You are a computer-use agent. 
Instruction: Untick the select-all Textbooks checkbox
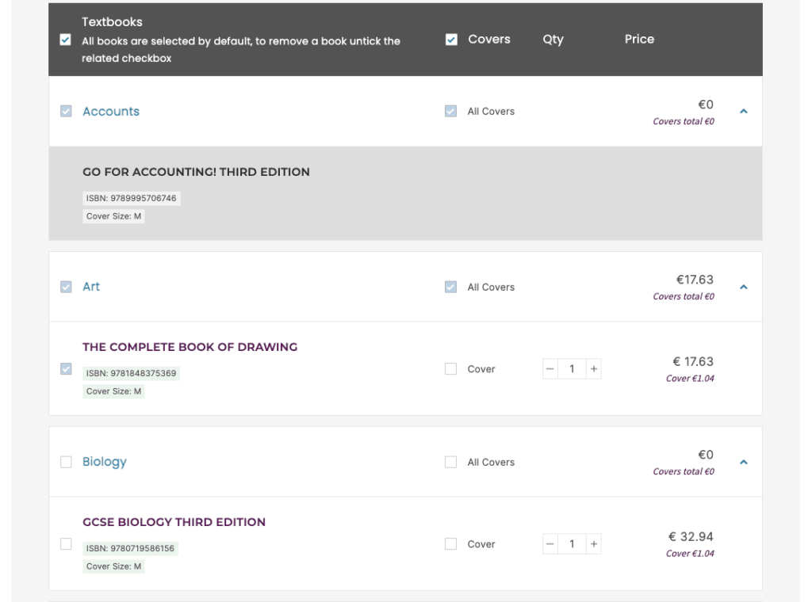[66, 40]
